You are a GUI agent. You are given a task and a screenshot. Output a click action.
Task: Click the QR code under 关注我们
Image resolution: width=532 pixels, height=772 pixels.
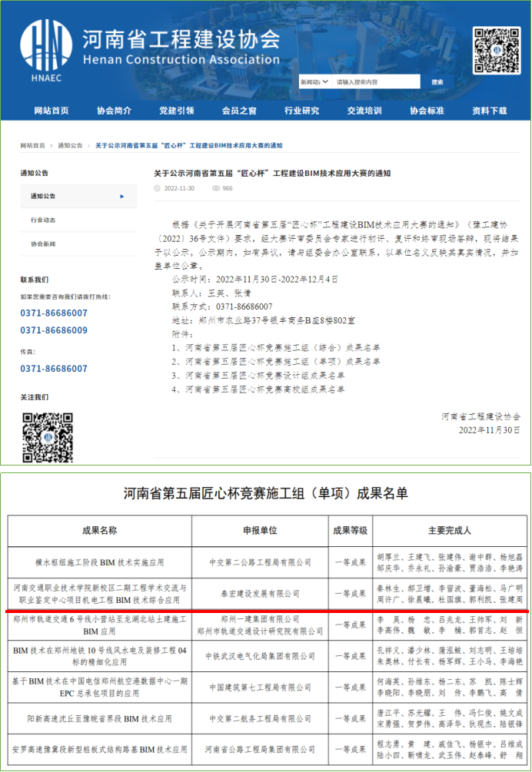pos(48,438)
